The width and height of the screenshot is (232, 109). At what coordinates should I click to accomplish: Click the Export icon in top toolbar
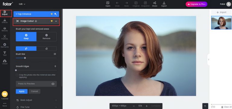click(164, 4)
